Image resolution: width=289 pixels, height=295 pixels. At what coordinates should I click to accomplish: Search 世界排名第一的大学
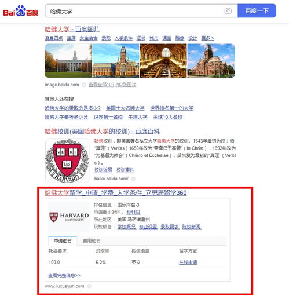(172, 108)
